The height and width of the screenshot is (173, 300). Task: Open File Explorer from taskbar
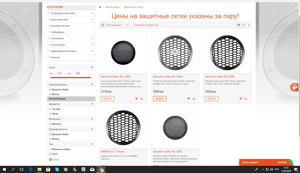point(39,169)
